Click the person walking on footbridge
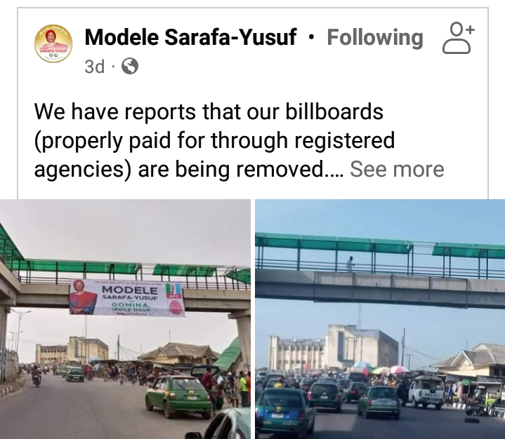 [350, 264]
